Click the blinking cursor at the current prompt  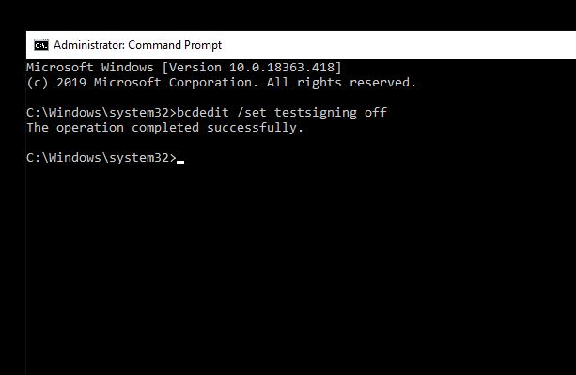[x=180, y=162]
